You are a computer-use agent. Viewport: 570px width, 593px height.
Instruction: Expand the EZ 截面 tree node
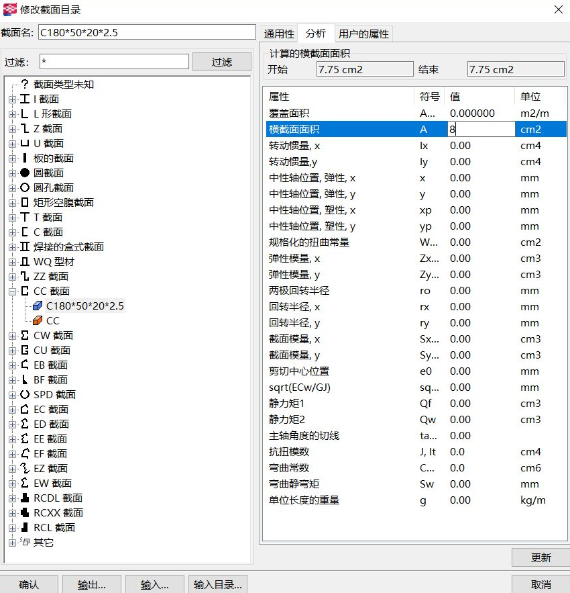[x=13, y=469]
